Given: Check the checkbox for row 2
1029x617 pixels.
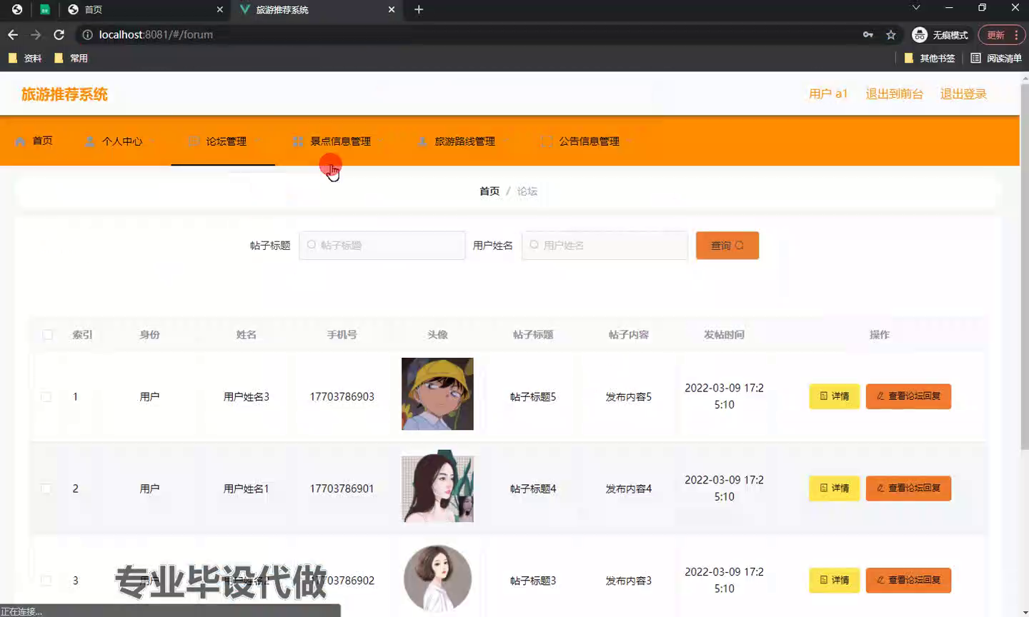Looking at the screenshot, I should tap(46, 488).
